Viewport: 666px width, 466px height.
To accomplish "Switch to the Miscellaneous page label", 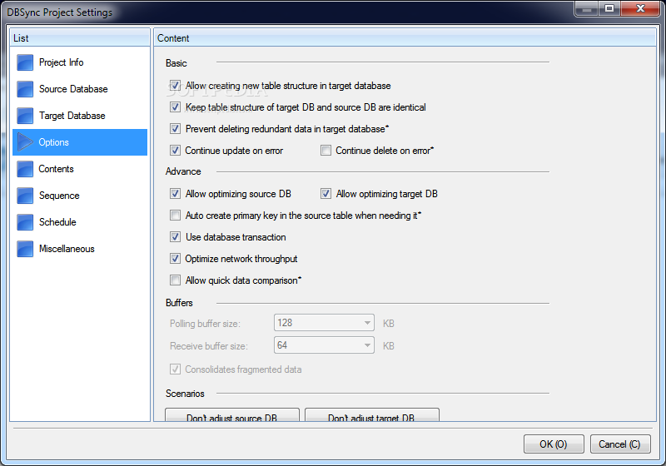I will (67, 249).
